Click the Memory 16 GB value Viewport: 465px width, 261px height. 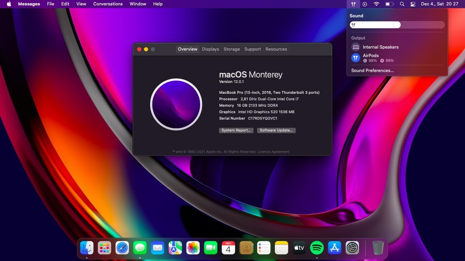[x=257, y=105]
